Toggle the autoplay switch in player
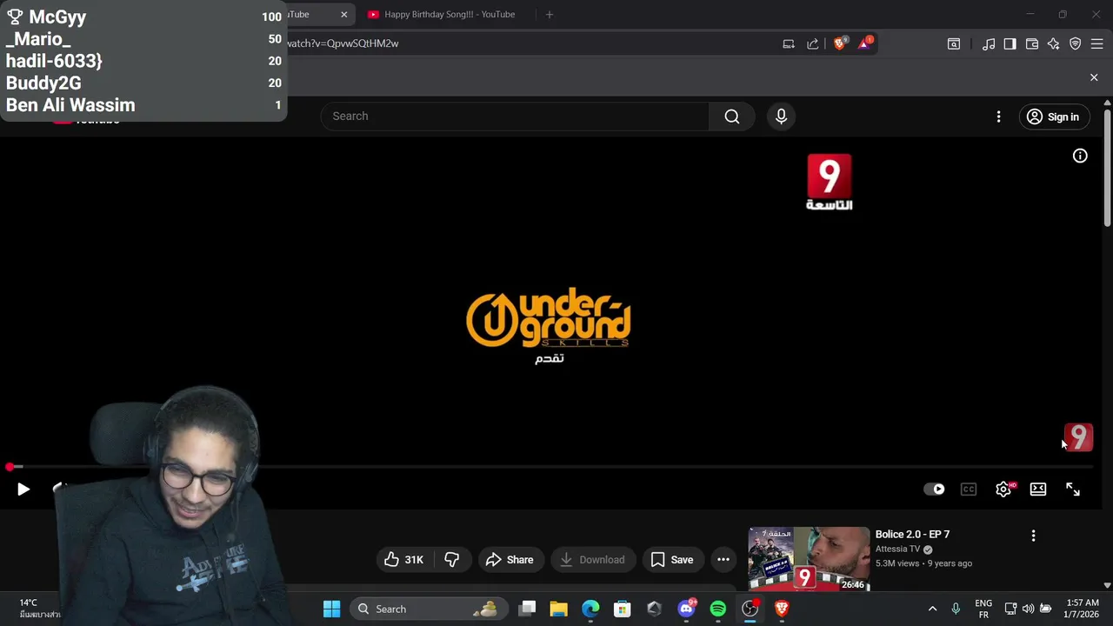The width and height of the screenshot is (1113, 626). (934, 489)
